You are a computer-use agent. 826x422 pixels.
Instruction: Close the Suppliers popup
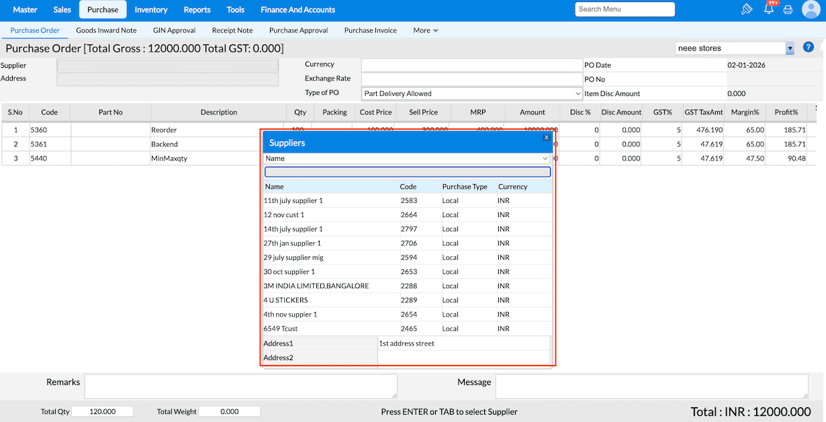click(547, 138)
